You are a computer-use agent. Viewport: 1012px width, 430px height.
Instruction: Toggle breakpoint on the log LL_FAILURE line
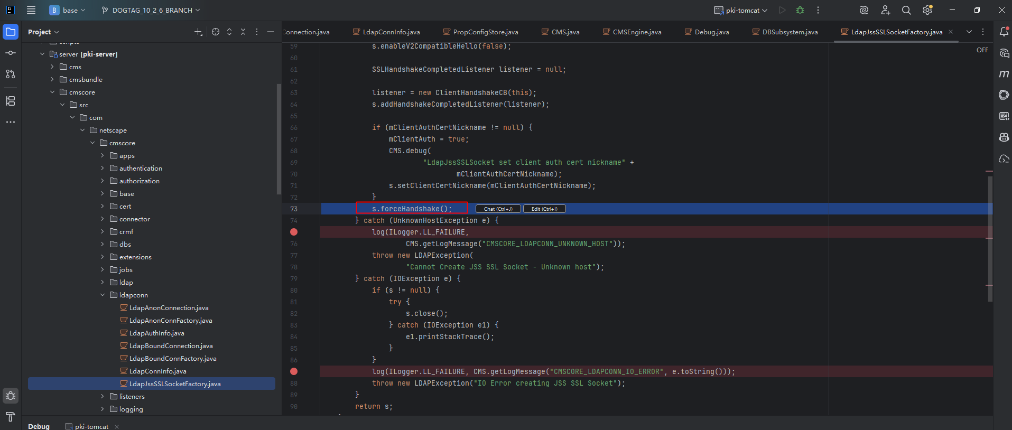click(294, 232)
